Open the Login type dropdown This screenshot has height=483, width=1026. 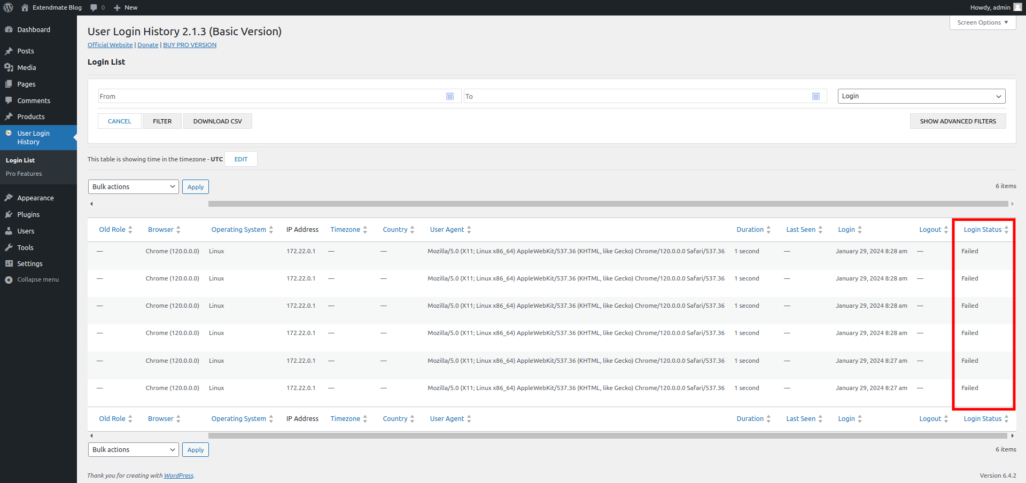tap(921, 96)
